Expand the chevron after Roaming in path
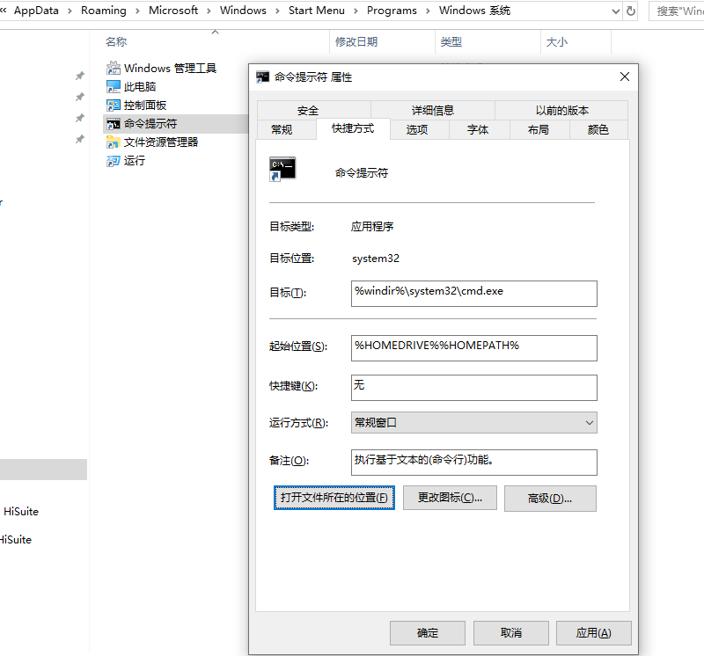704x656 pixels. 137,11
